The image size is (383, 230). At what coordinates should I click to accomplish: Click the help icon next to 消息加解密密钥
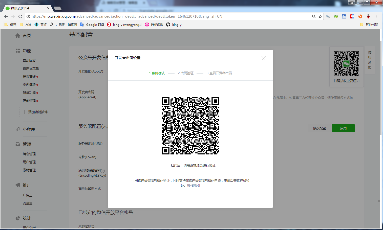[x=103, y=171]
